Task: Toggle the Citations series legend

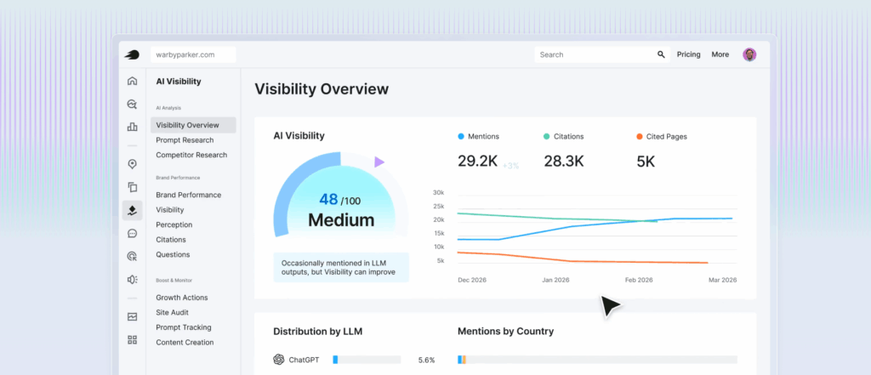Action: coord(564,136)
